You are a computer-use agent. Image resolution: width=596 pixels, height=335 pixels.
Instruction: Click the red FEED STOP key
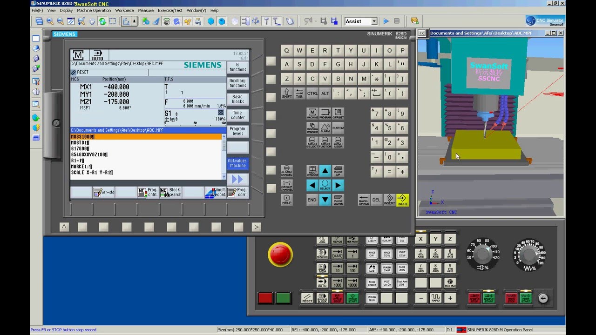click(x=511, y=298)
